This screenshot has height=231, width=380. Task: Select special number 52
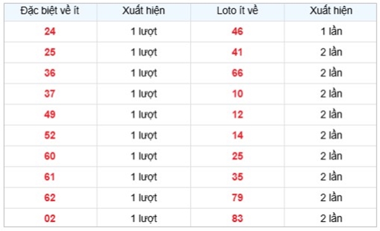(x=50, y=135)
